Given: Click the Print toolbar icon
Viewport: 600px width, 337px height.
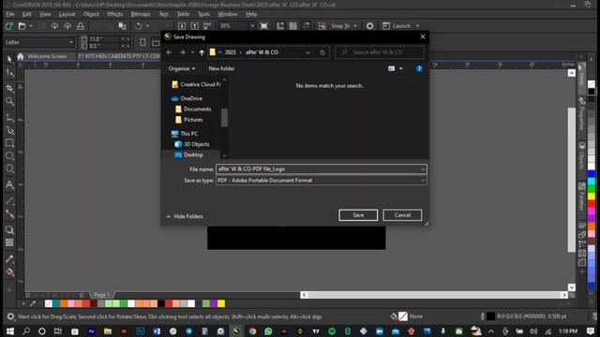Looking at the screenshot, I should click(x=81, y=26).
